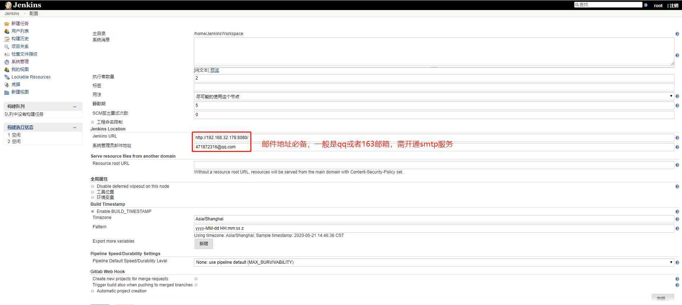Open help icon for 系统消息 textarea
The width and height of the screenshot is (682, 305).
tap(677, 56)
